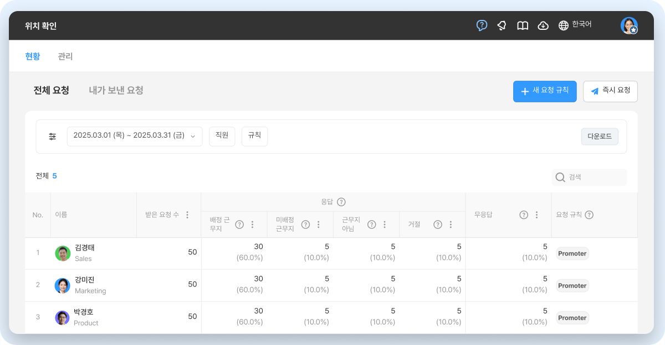Open the help chat bubble icon
This screenshot has width=665, height=345.
(x=482, y=25)
